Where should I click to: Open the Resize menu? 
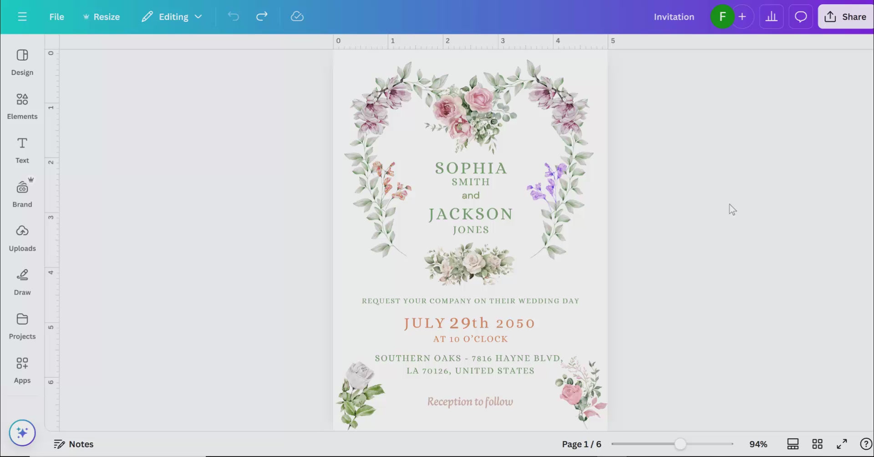101,17
